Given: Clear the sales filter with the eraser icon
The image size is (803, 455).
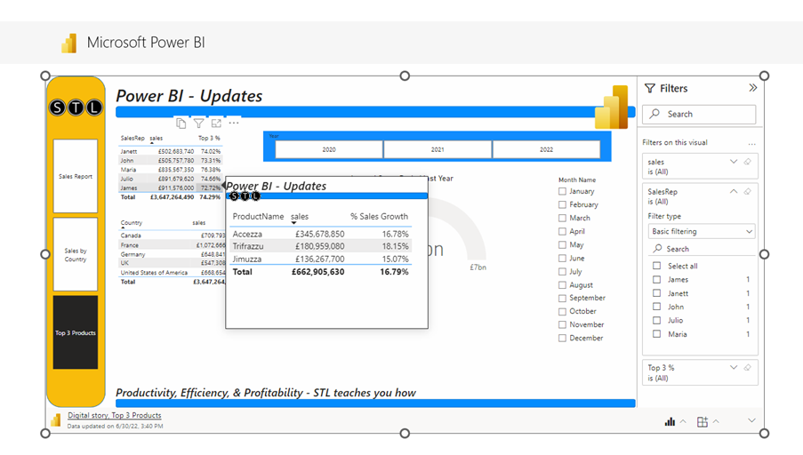Looking at the screenshot, I should tap(748, 162).
